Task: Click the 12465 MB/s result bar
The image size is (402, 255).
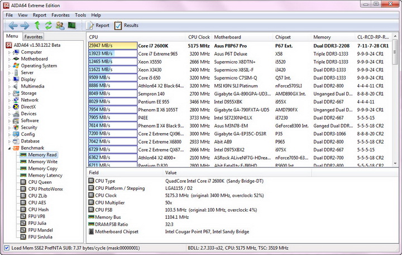Action: click(113, 61)
